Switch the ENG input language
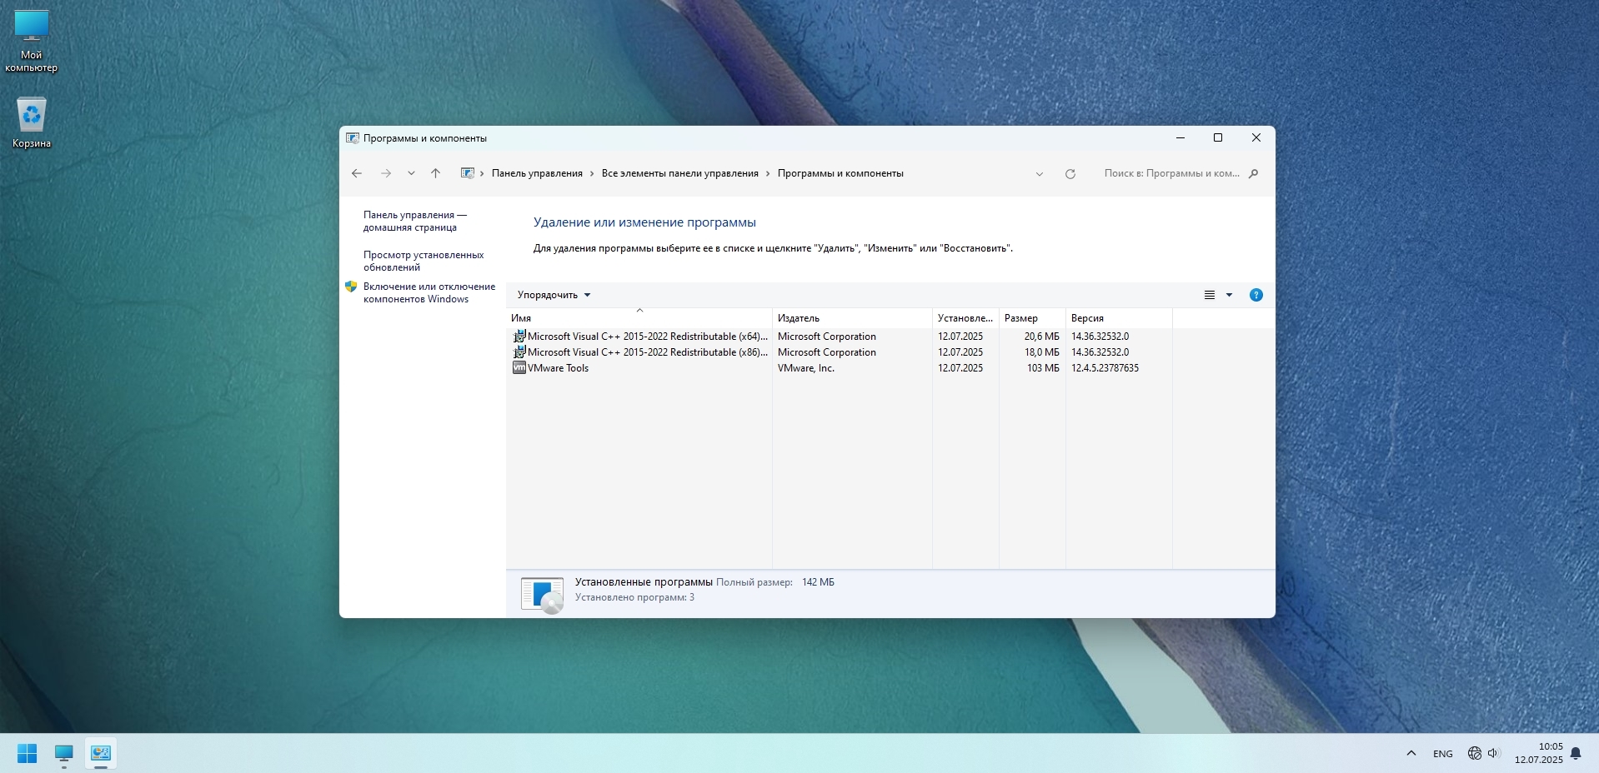 (x=1443, y=754)
